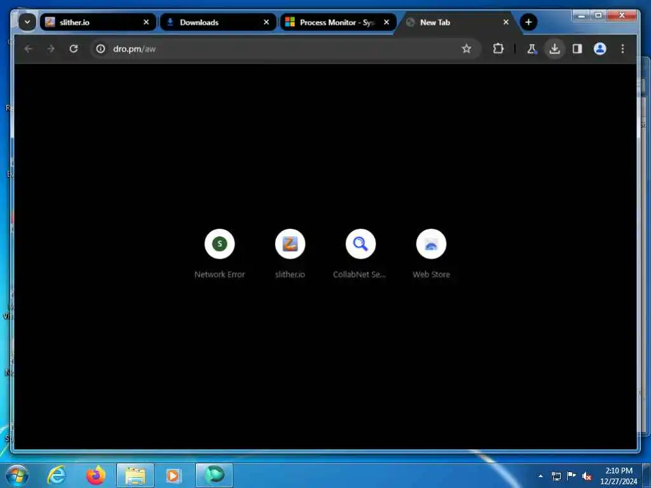The height and width of the screenshot is (488, 651).
Task: Show hidden system tray icons
Action: [540, 476]
